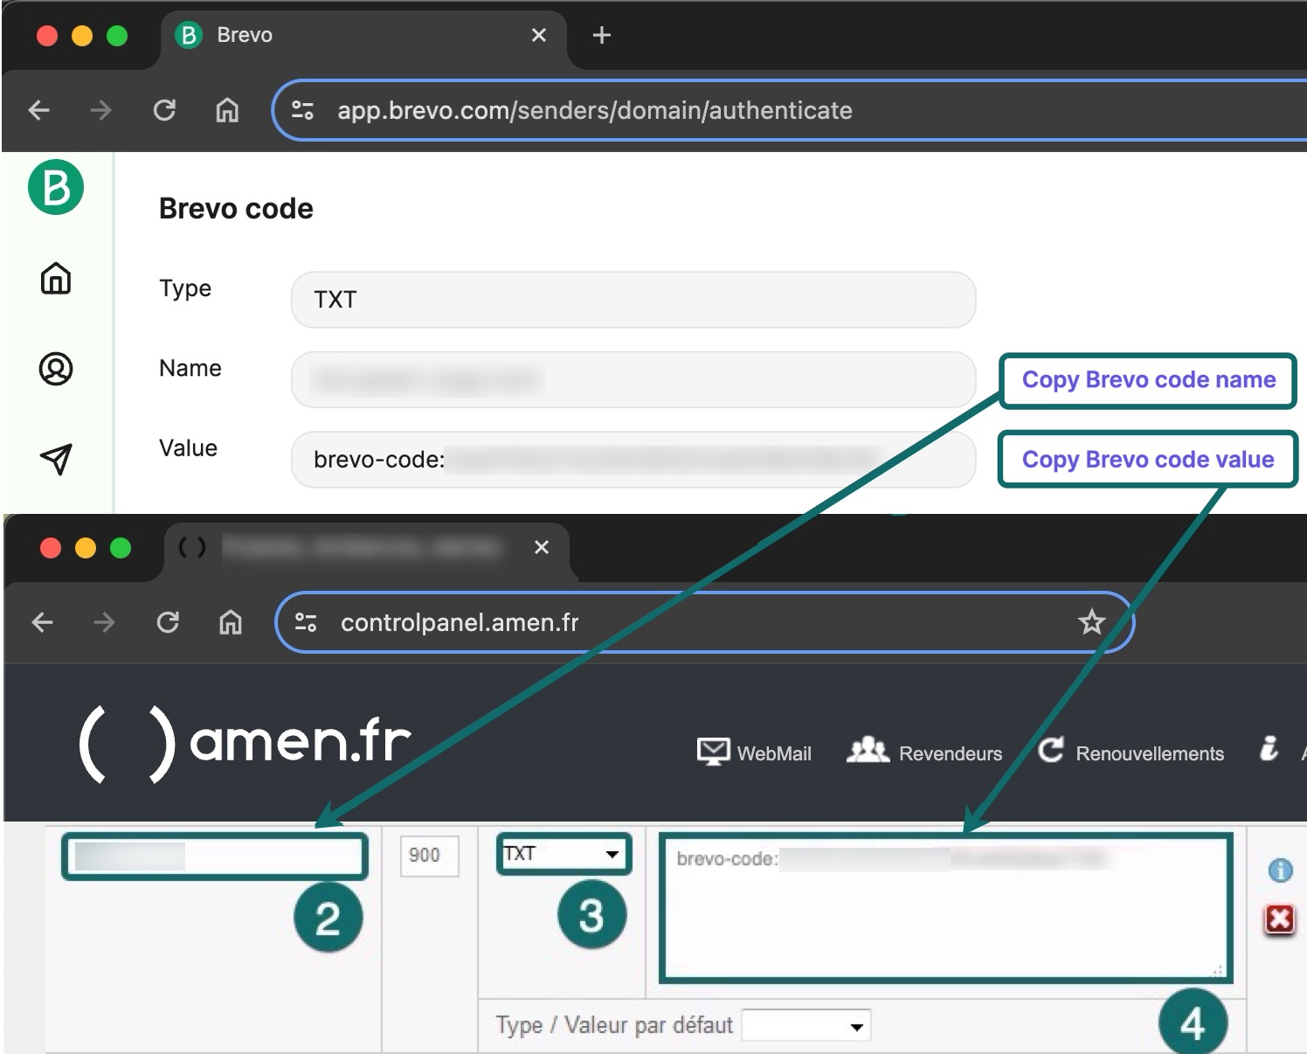Viewport: 1307px width, 1054px height.
Task: Open a new tab next to the Brevo tab
Action: click(602, 35)
